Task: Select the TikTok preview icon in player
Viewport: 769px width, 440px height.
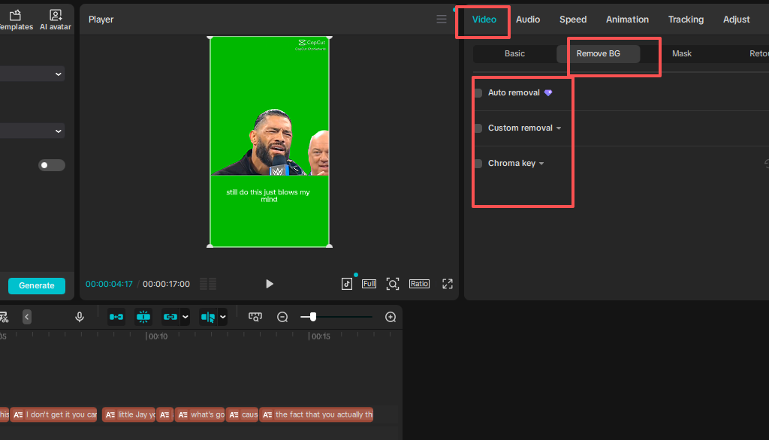Action: click(x=347, y=284)
